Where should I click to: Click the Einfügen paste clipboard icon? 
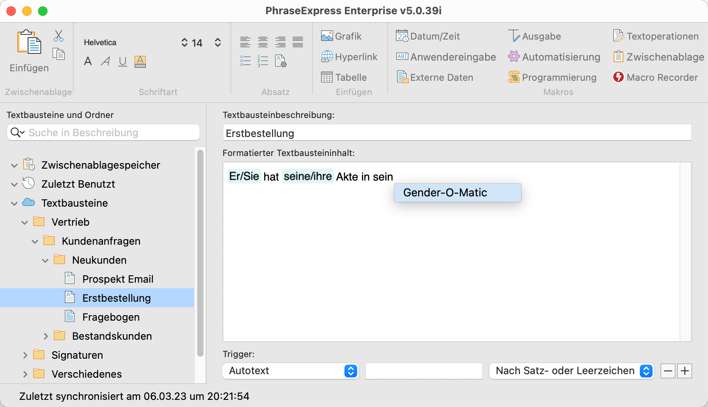(x=29, y=42)
